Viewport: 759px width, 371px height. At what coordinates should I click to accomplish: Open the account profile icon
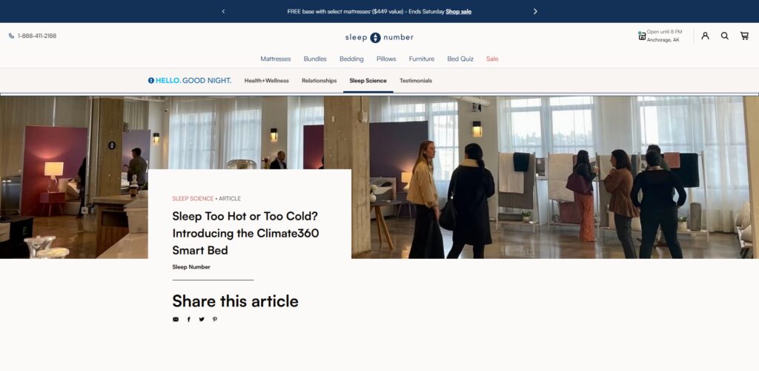click(706, 36)
